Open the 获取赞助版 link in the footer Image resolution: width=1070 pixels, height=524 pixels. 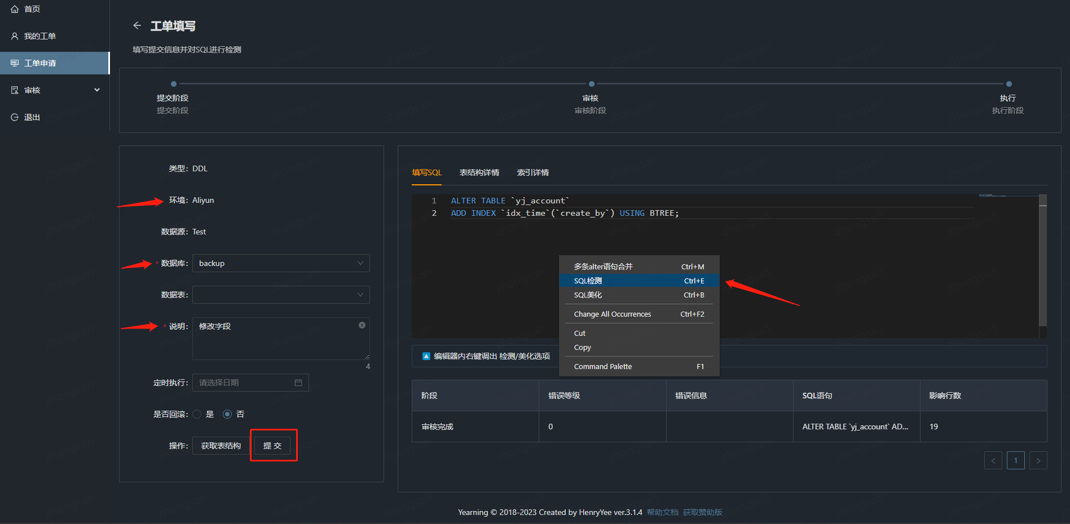pos(703,512)
